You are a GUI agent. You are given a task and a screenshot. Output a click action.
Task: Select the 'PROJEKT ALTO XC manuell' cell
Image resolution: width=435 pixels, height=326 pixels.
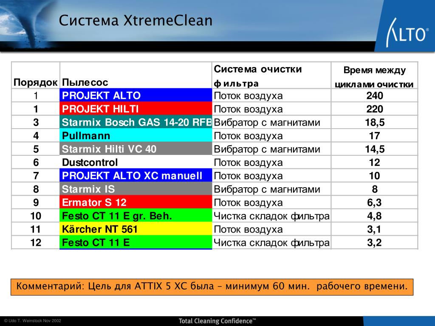136,175
